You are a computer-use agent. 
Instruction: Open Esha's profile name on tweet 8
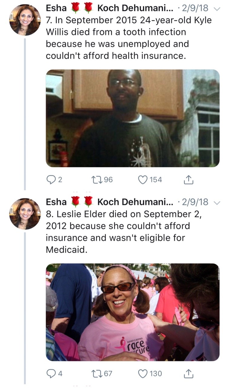56,202
